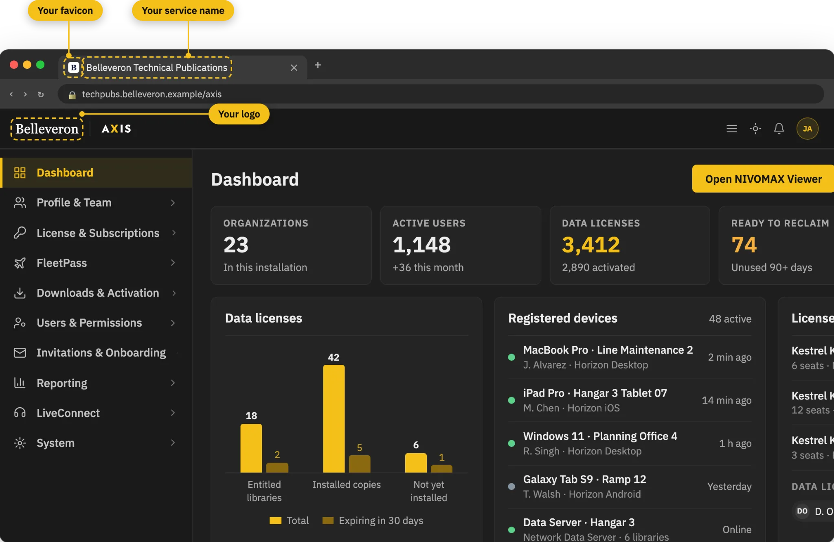This screenshot has width=834, height=542.
Task: Open notifications bell icon
Action: click(x=779, y=129)
